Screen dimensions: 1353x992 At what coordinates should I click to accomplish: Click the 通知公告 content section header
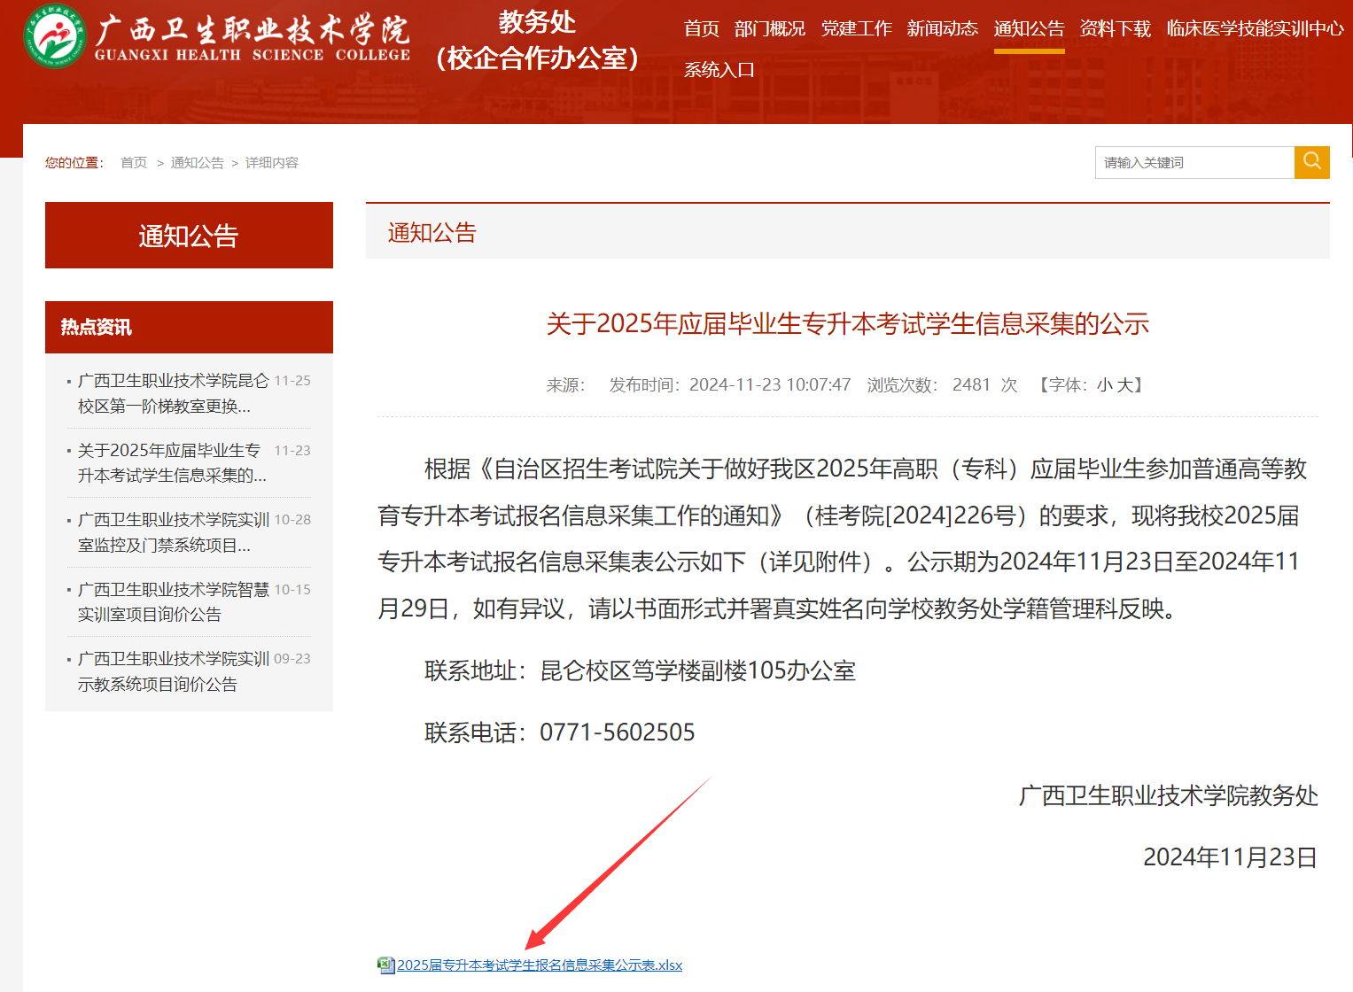pyautogui.click(x=848, y=231)
